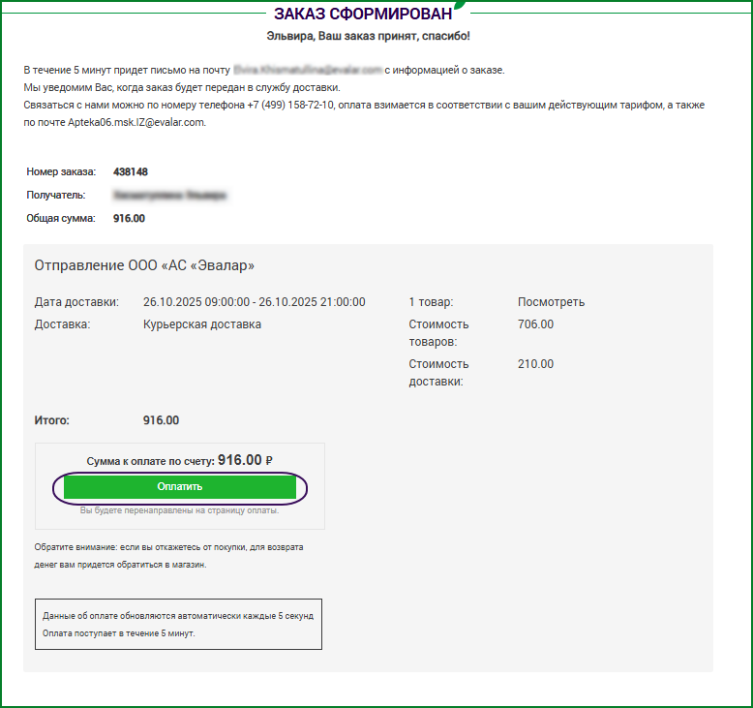Click the green leaf icon at top
The image size is (753, 708).
point(461,4)
